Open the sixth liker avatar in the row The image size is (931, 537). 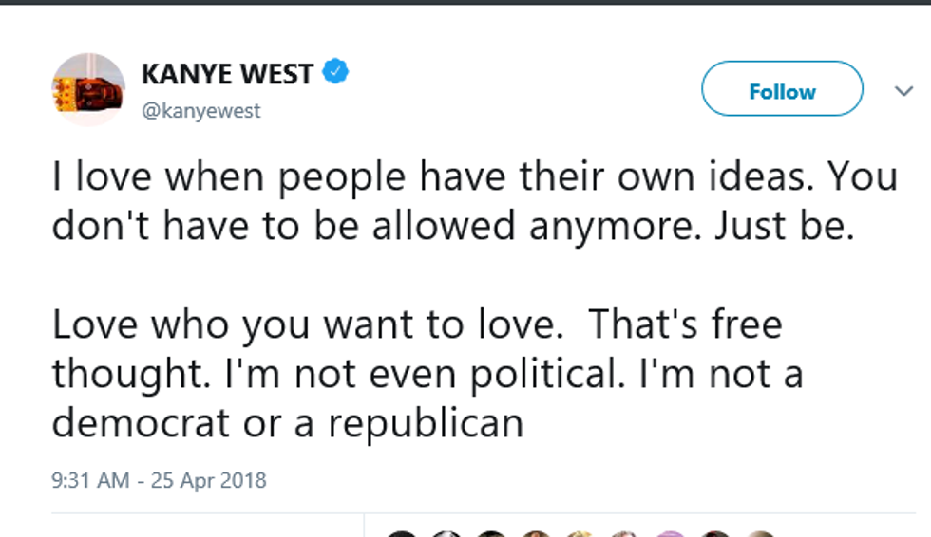(625, 533)
